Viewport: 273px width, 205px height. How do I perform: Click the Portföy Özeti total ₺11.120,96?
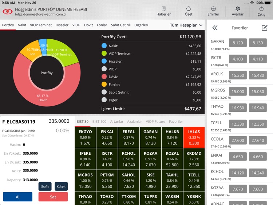190,37
